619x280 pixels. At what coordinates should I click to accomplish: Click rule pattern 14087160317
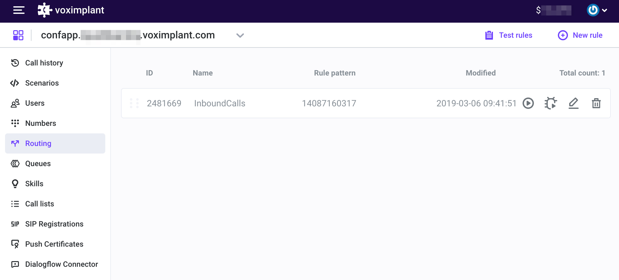pyautogui.click(x=329, y=103)
